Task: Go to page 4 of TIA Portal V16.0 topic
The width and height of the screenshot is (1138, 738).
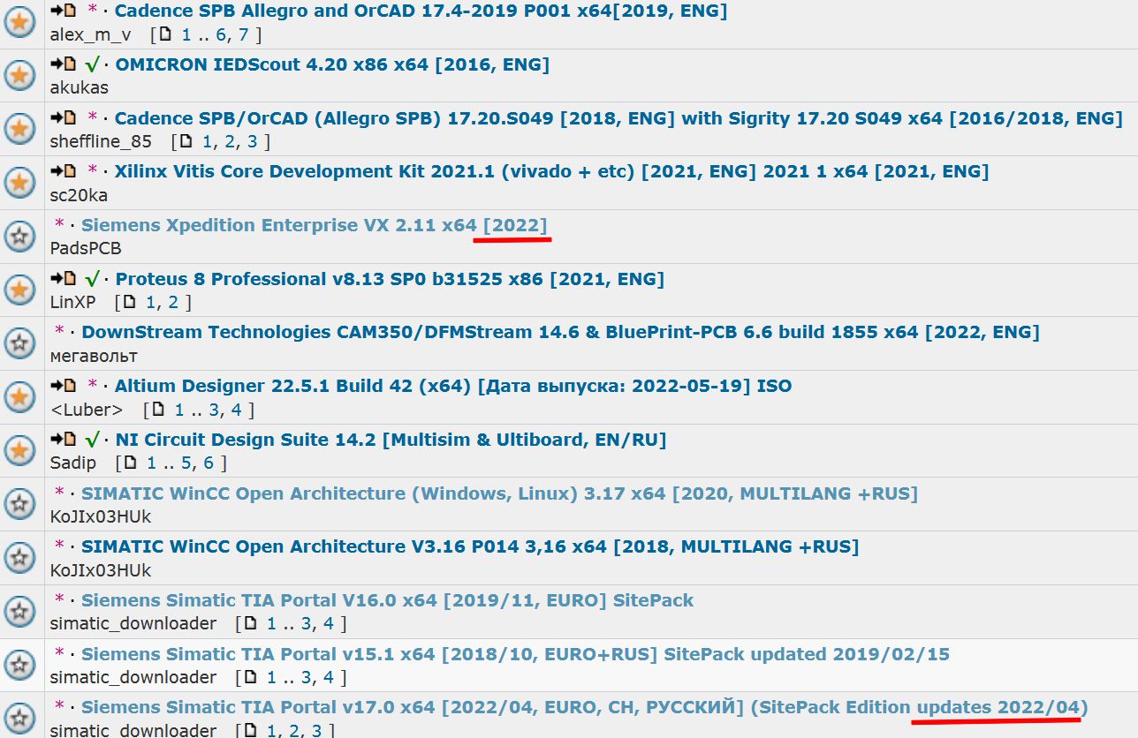Action: pyautogui.click(x=329, y=624)
